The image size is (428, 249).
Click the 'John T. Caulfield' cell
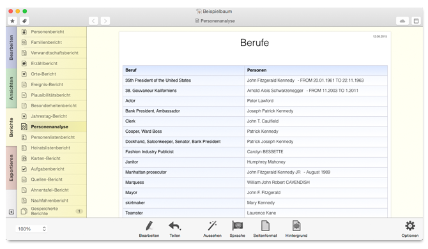coord(316,121)
